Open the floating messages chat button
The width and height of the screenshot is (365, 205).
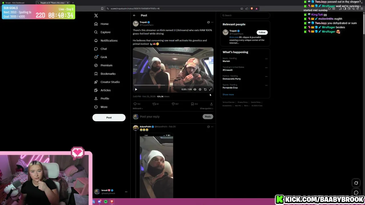pyautogui.click(x=356, y=193)
